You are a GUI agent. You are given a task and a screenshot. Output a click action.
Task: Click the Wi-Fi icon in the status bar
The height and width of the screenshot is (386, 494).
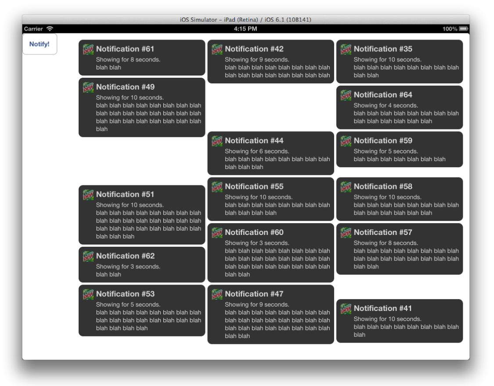tap(50, 29)
